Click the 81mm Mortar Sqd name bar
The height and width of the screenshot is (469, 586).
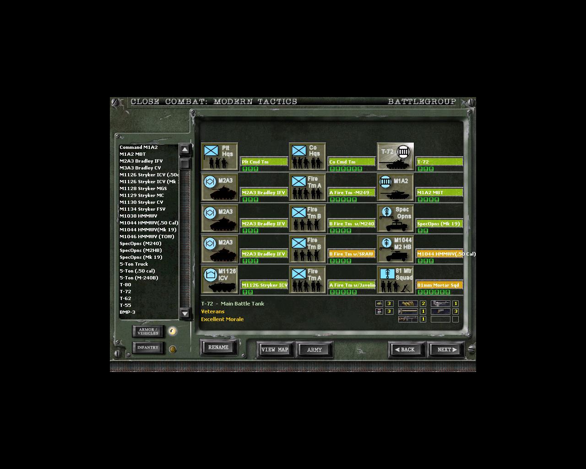tap(439, 285)
